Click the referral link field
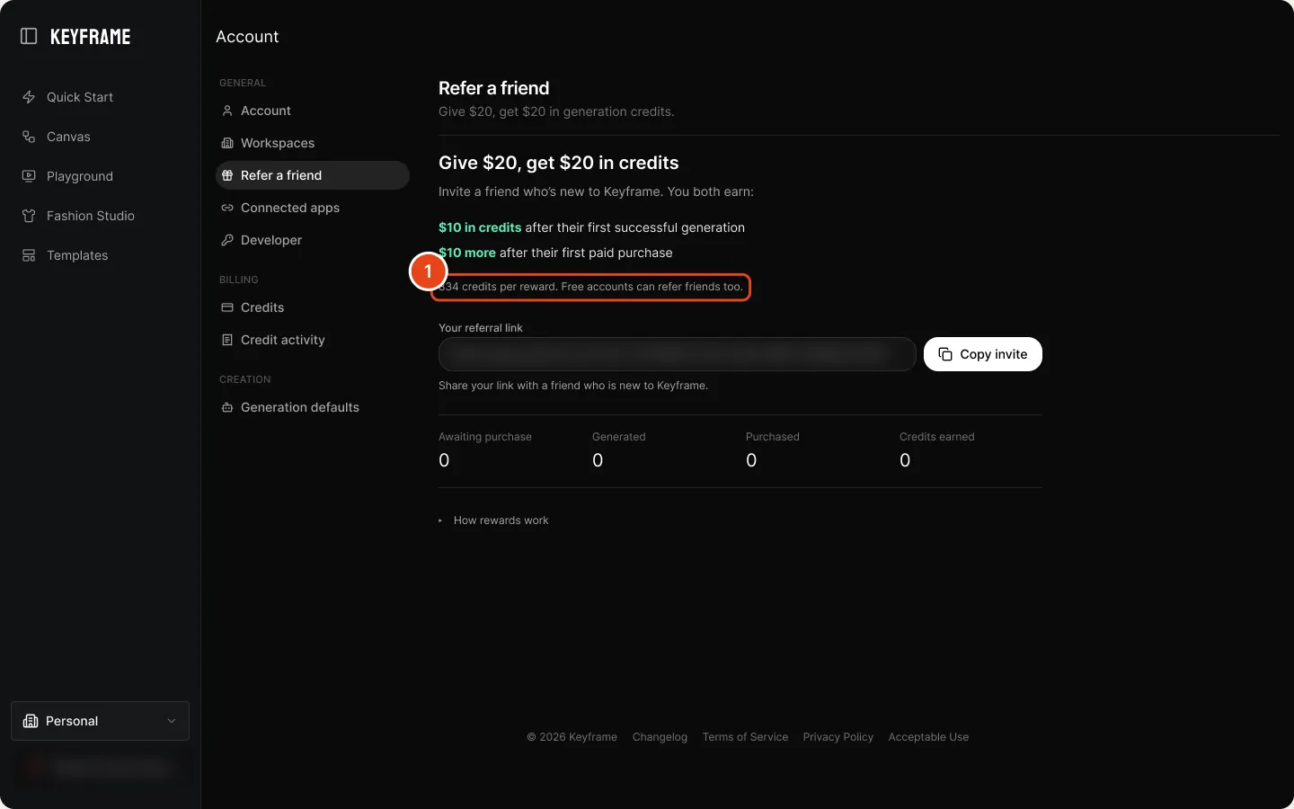The height and width of the screenshot is (809, 1294). (x=677, y=354)
